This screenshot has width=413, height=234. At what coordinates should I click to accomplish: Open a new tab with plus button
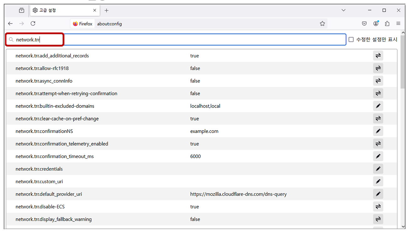coord(106,10)
